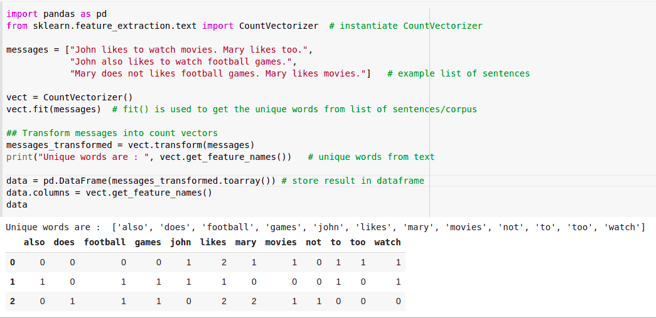Click the 'football' column header
The width and height of the screenshot is (656, 318).
pyautogui.click(x=105, y=242)
